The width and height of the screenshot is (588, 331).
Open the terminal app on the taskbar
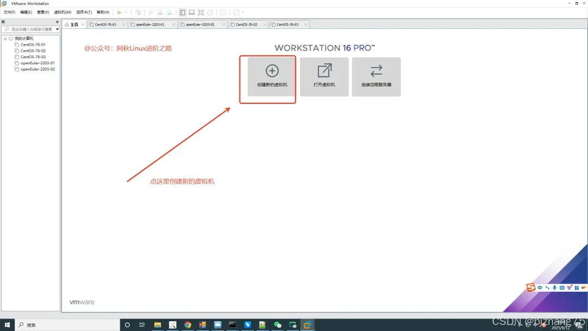click(x=232, y=325)
